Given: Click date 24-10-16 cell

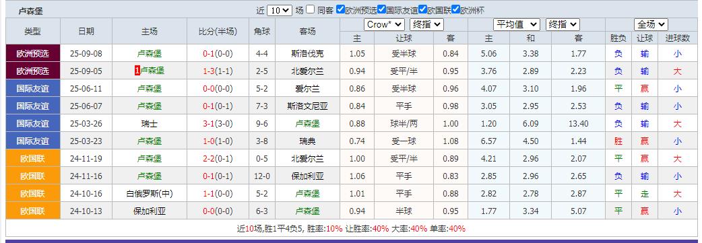Looking at the screenshot, I should pos(86,194).
